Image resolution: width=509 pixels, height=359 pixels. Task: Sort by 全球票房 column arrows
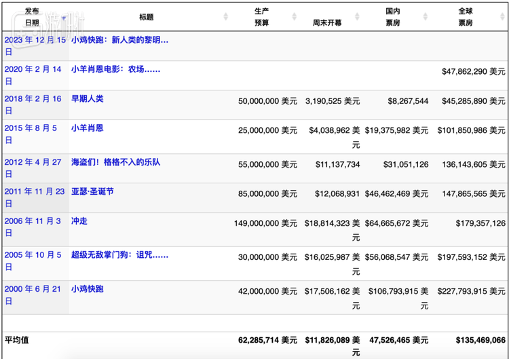click(502, 16)
